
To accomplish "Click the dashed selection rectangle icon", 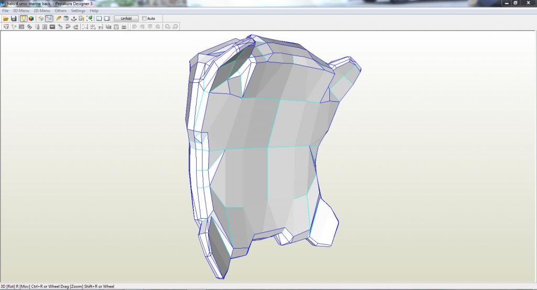I will tap(85, 27).
